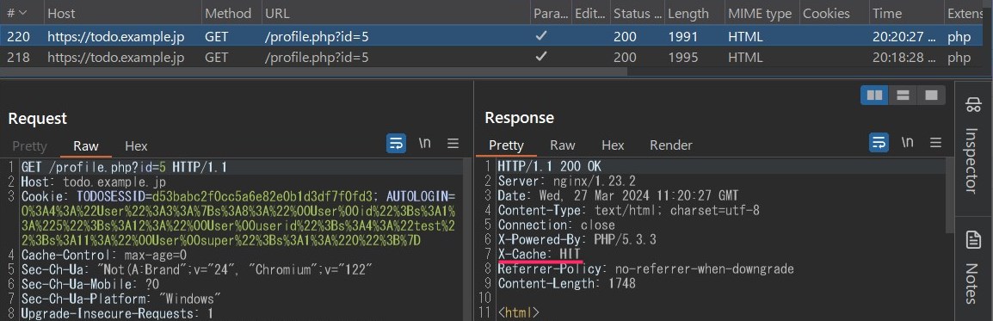Screen dimensions: 993x321
Task: Open Response panel options menu
Action: pyautogui.click(x=935, y=143)
